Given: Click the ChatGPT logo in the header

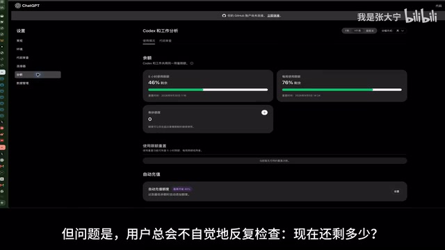Looking at the screenshot, I should pyautogui.click(x=27, y=6).
